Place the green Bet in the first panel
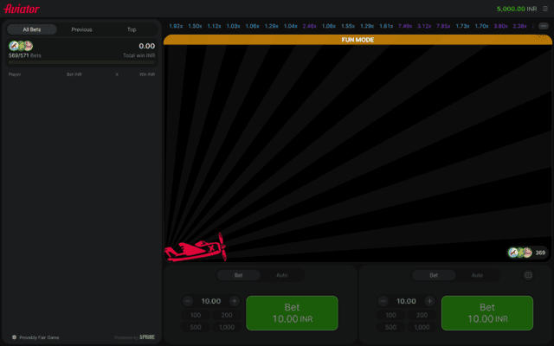This screenshot has height=346, width=554. pyautogui.click(x=292, y=313)
